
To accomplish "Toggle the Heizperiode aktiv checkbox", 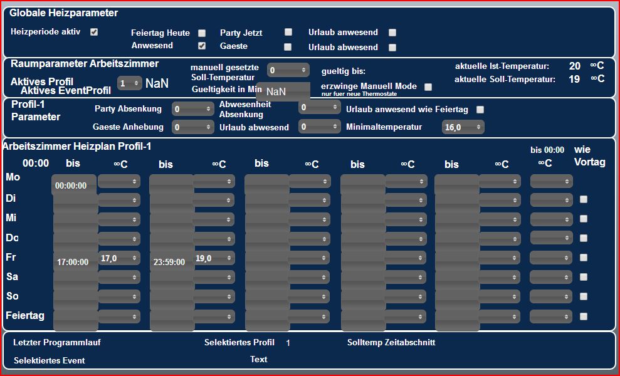I will [93, 32].
